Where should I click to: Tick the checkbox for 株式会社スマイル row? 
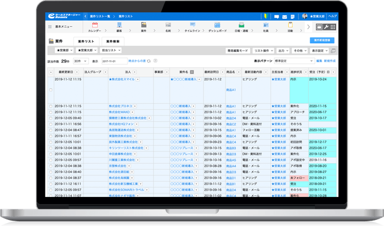click(51, 89)
